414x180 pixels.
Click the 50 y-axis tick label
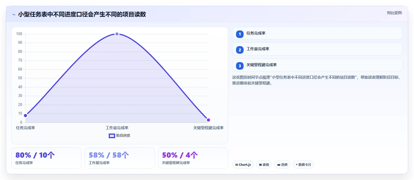pos(20,78)
